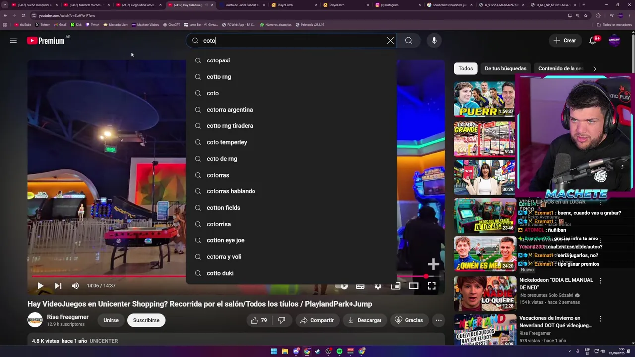Image resolution: width=635 pixels, height=357 pixels.
Task: Open Spotify from the taskbar
Action: (x=339, y=351)
